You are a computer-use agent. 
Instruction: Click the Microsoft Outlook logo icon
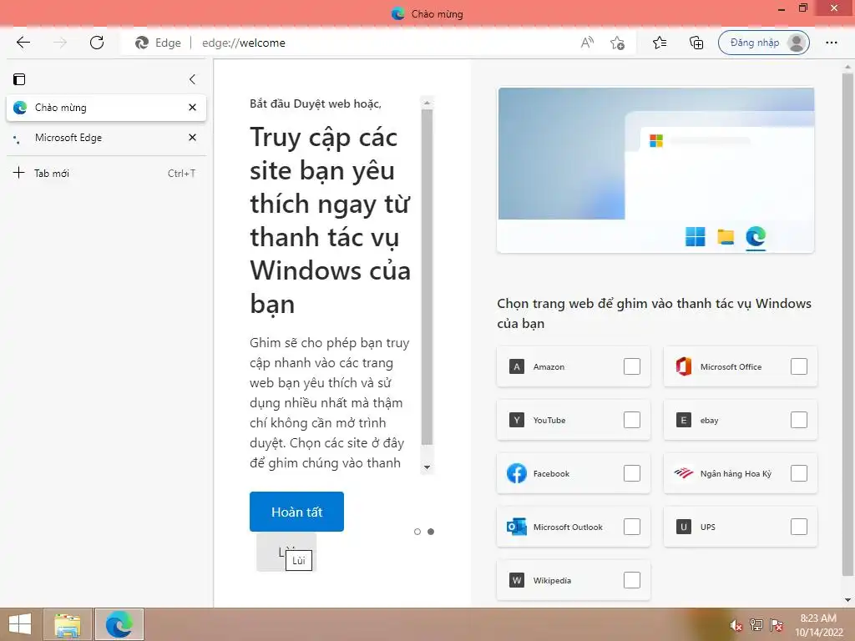[x=516, y=527]
